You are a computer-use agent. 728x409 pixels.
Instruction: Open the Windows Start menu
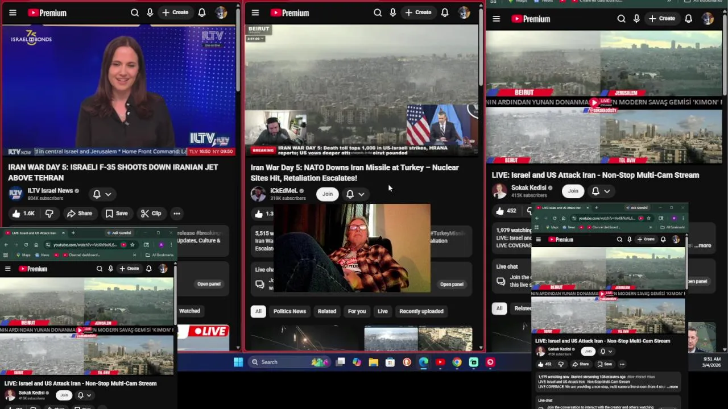(x=238, y=362)
